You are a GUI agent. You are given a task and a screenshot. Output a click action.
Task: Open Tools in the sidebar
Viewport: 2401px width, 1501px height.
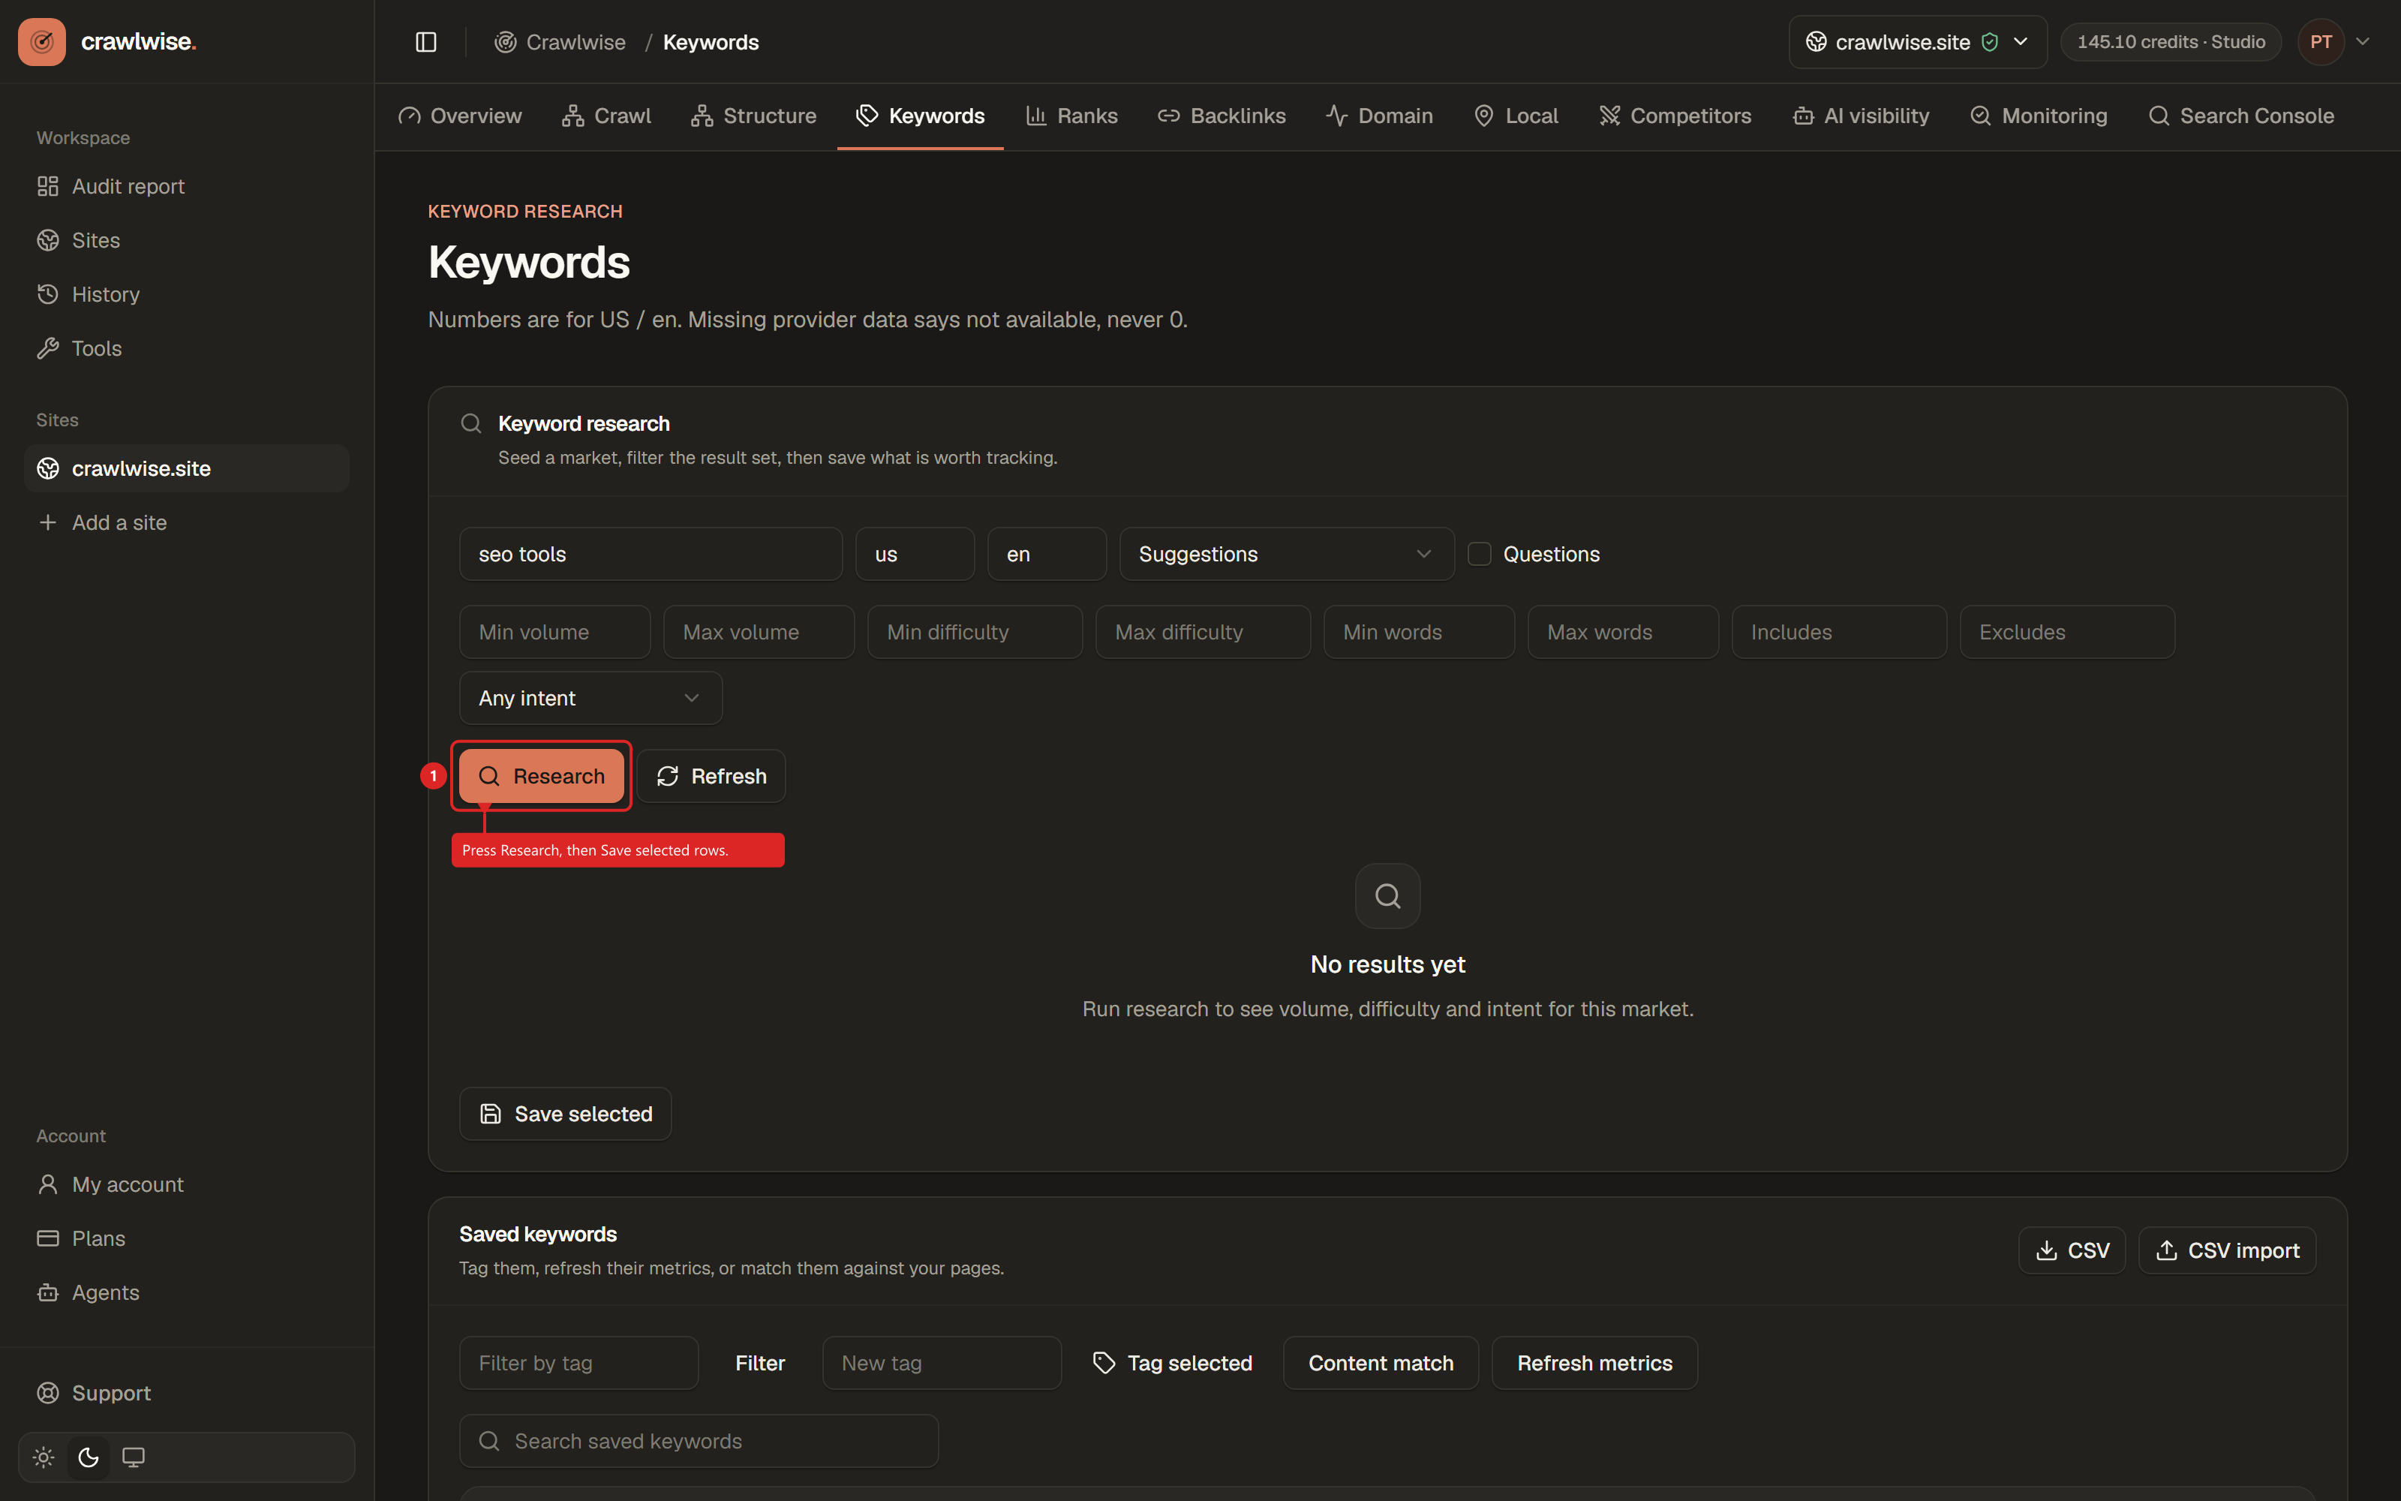187,348
